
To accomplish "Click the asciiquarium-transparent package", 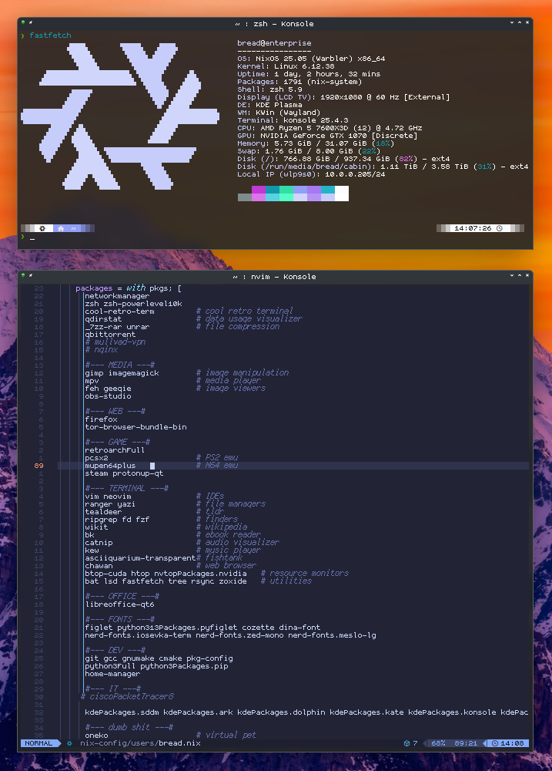I will point(140,557).
